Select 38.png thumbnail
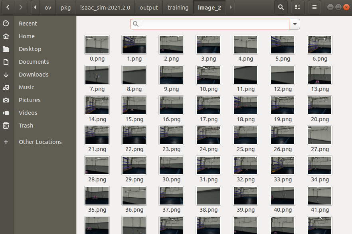The width and height of the screenshot is (352, 234). [208, 196]
